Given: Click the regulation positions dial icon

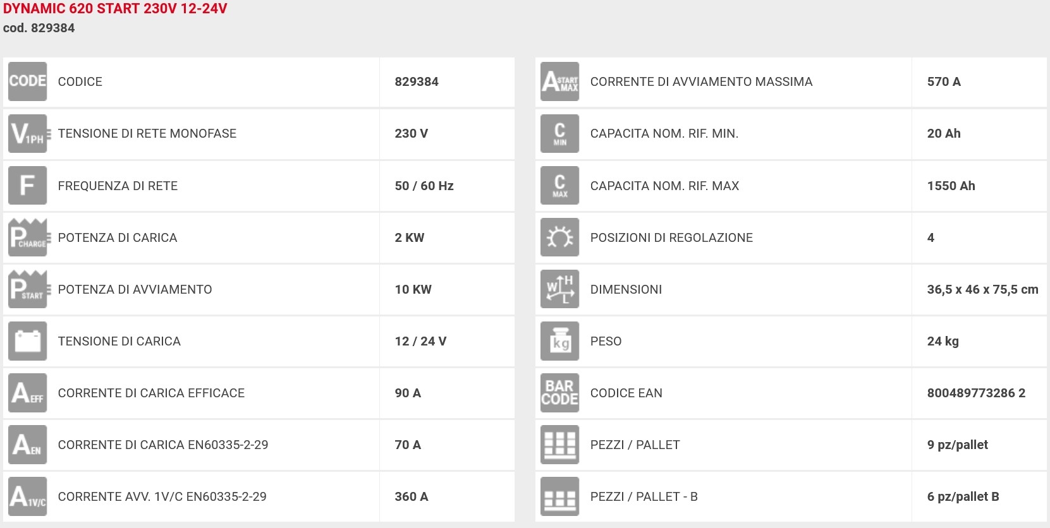Looking at the screenshot, I should point(560,237).
